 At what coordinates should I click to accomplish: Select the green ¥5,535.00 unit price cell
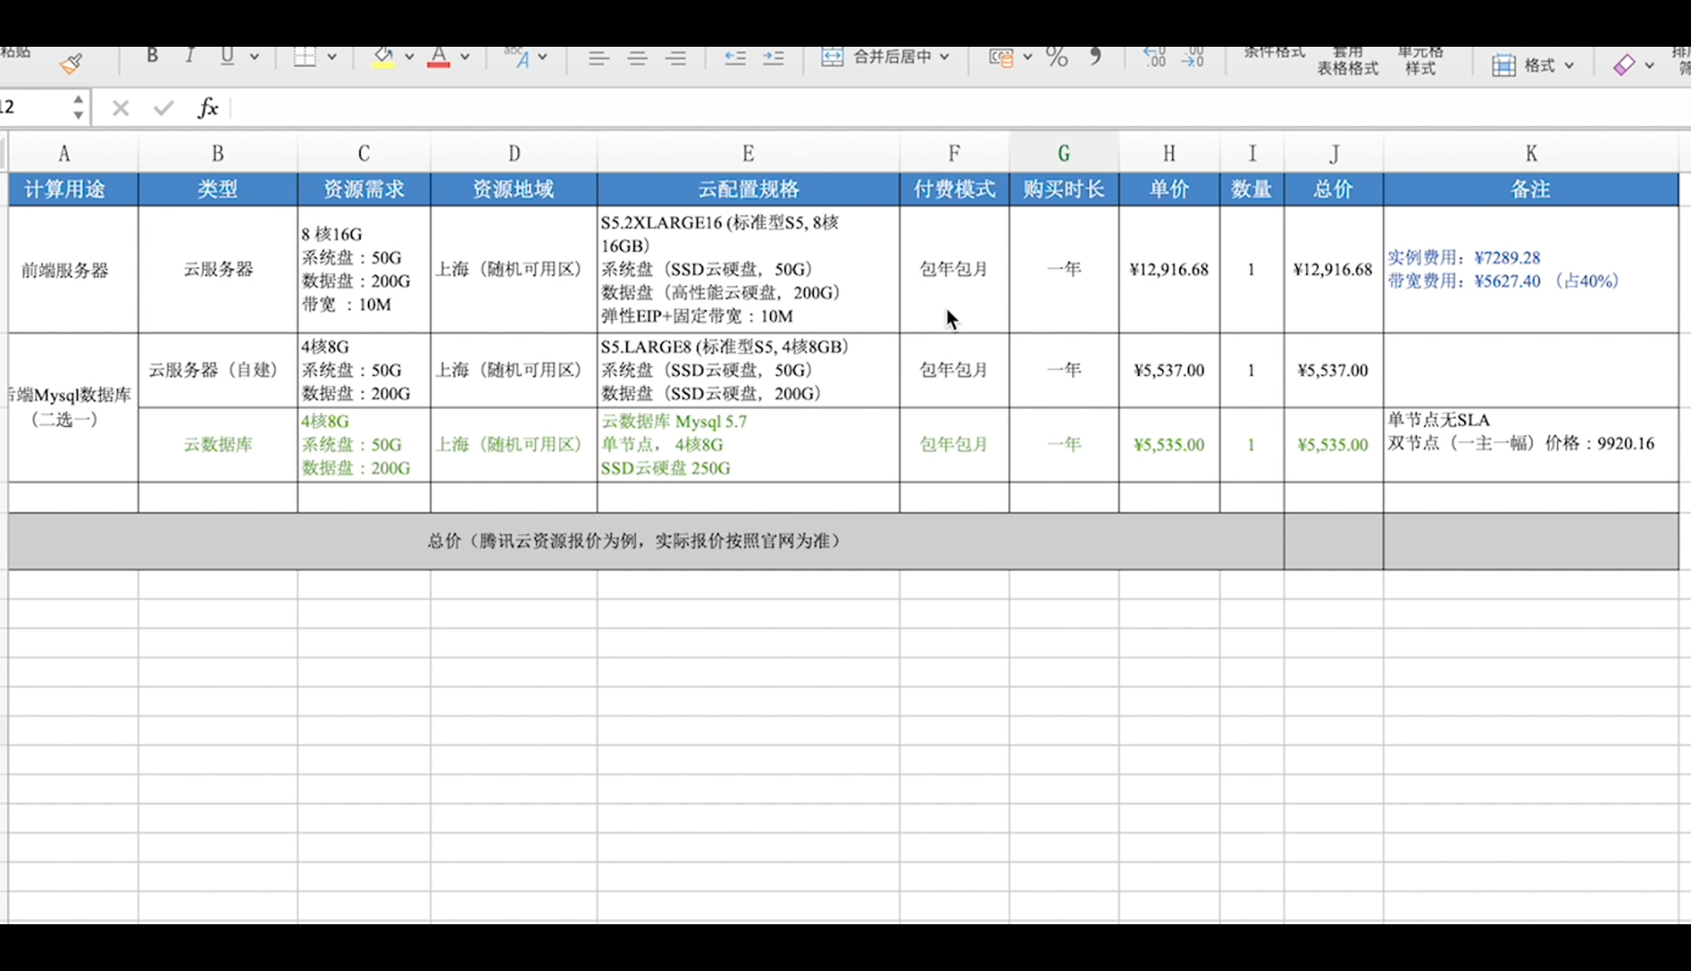(1169, 445)
